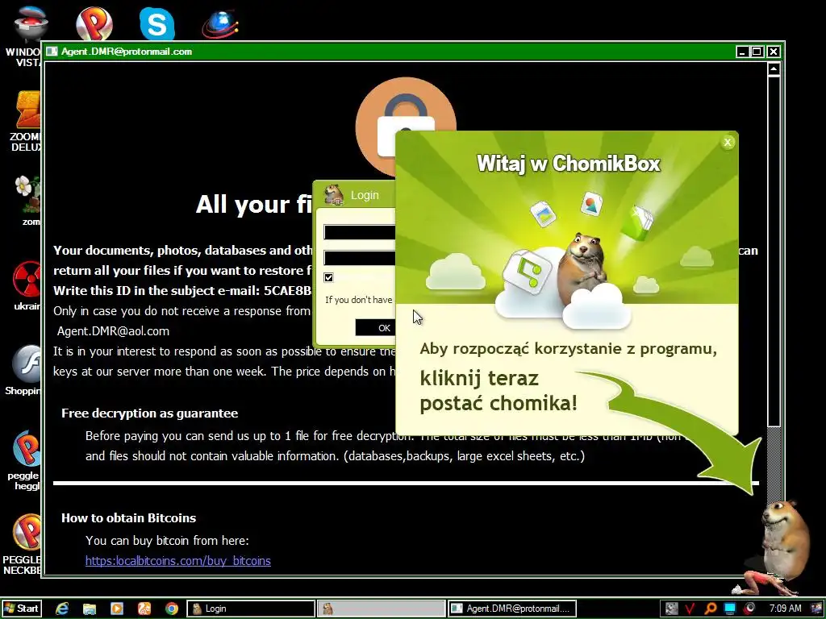Screen dimensions: 826x619
Task: Click the 'Write this ID in the subject' line
Action: coord(183,290)
